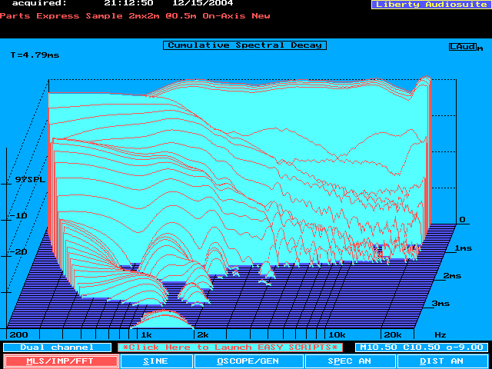
Task: Open the MLS/IMP/FFT module tab
Action: 61,361
